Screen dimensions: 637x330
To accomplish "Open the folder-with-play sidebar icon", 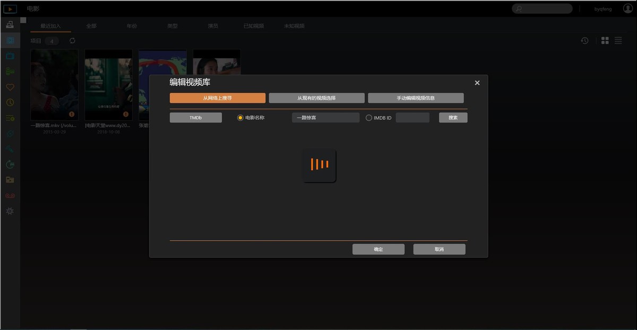I will [x=10, y=180].
